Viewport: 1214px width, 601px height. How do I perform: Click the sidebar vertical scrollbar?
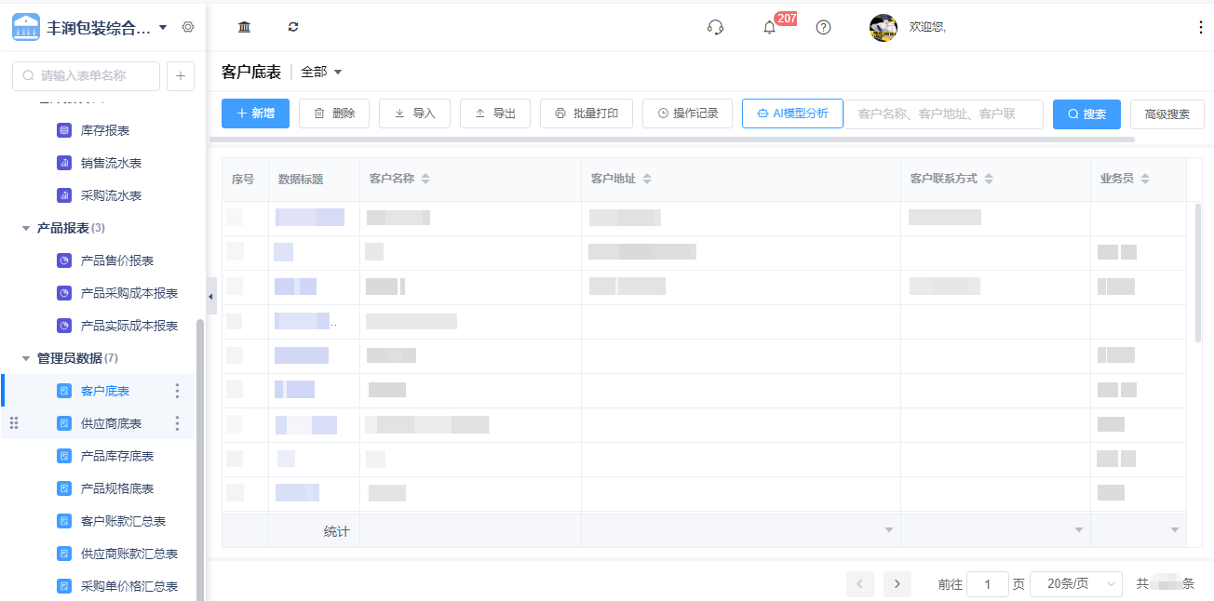[x=200, y=460]
